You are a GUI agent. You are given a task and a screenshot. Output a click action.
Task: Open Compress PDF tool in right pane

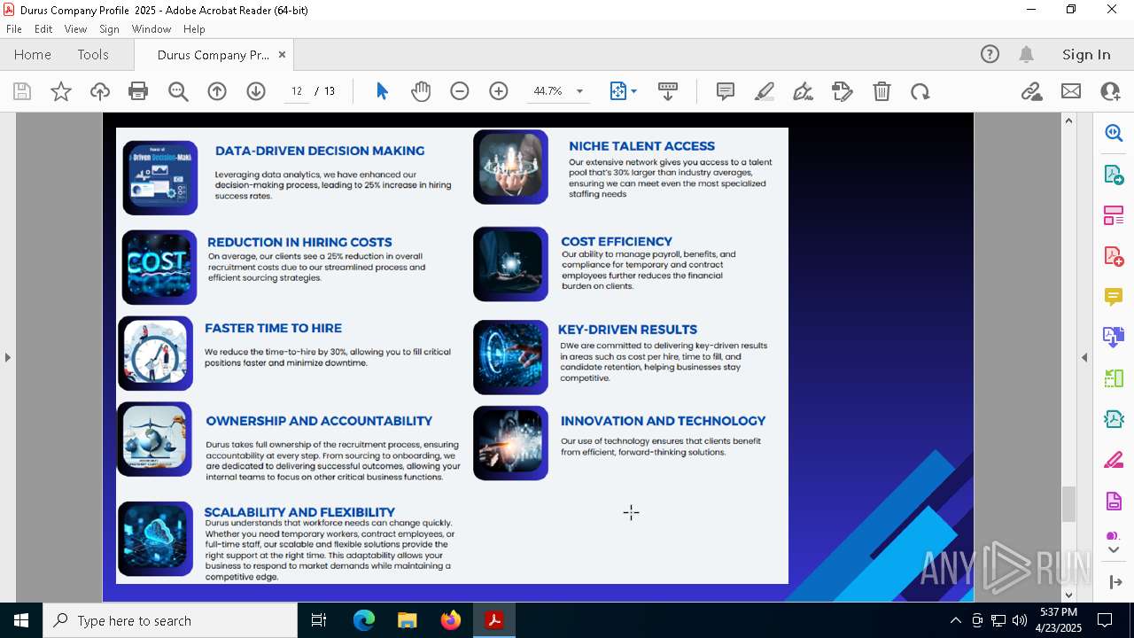[x=1114, y=419]
